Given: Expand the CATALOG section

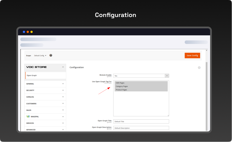Looking at the screenshot, I should click(45, 97).
